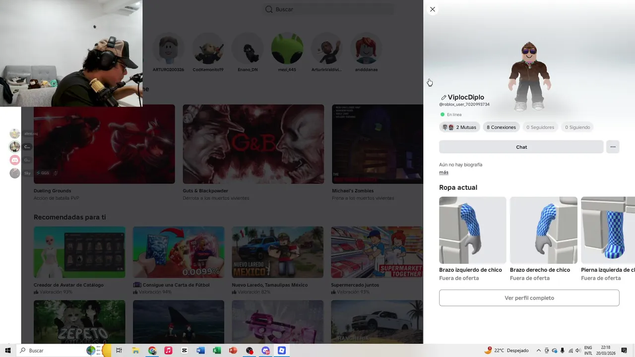Open Supermercado juntos game
Screen dimensions: 635x357
click(x=377, y=252)
